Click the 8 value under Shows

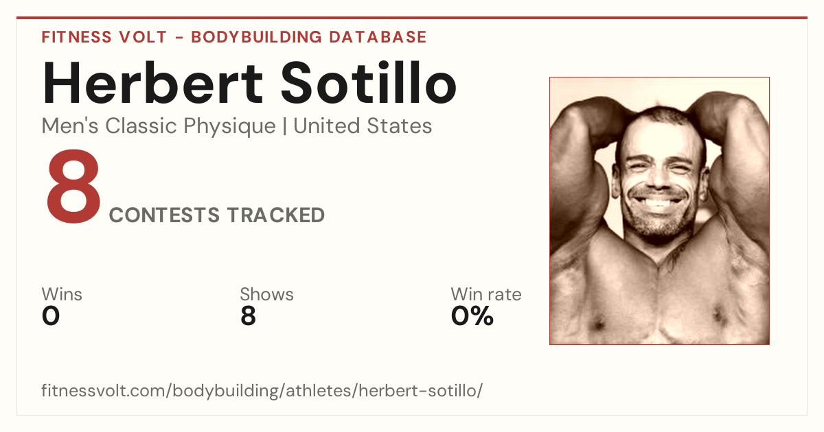click(248, 316)
